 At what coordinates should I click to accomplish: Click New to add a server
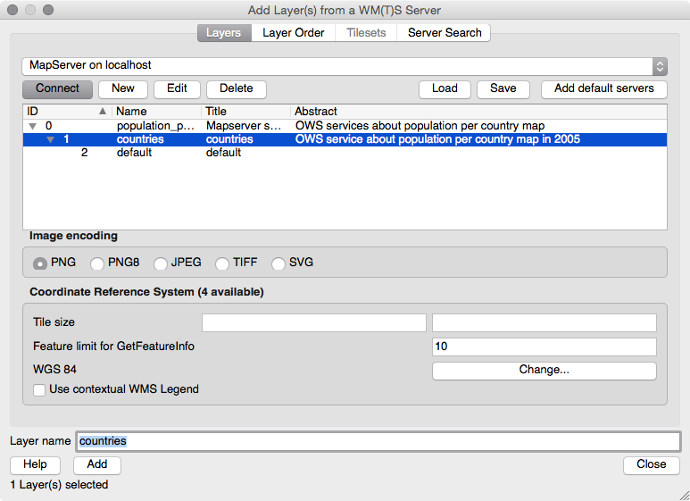click(x=123, y=88)
